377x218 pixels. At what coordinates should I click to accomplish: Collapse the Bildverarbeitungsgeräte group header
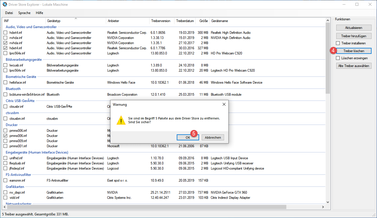[24, 60]
